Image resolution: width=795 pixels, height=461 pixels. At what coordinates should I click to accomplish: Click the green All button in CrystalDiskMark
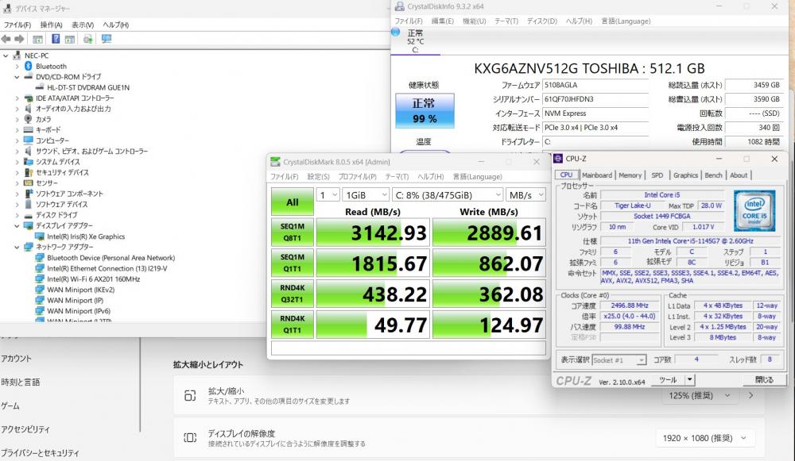coord(293,202)
